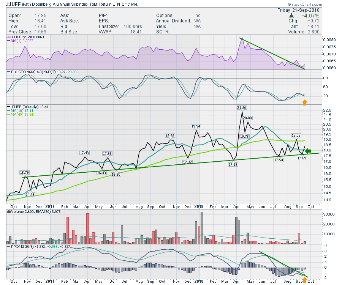Click the green up triangle beside +4.07%
Viewport: 342px width, 285px height.
pos(291,15)
